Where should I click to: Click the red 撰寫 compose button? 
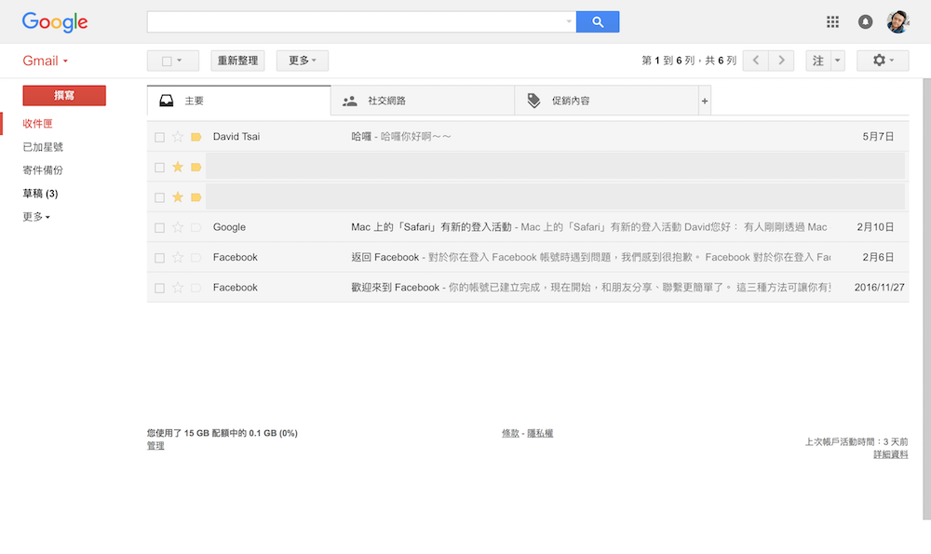coord(64,95)
